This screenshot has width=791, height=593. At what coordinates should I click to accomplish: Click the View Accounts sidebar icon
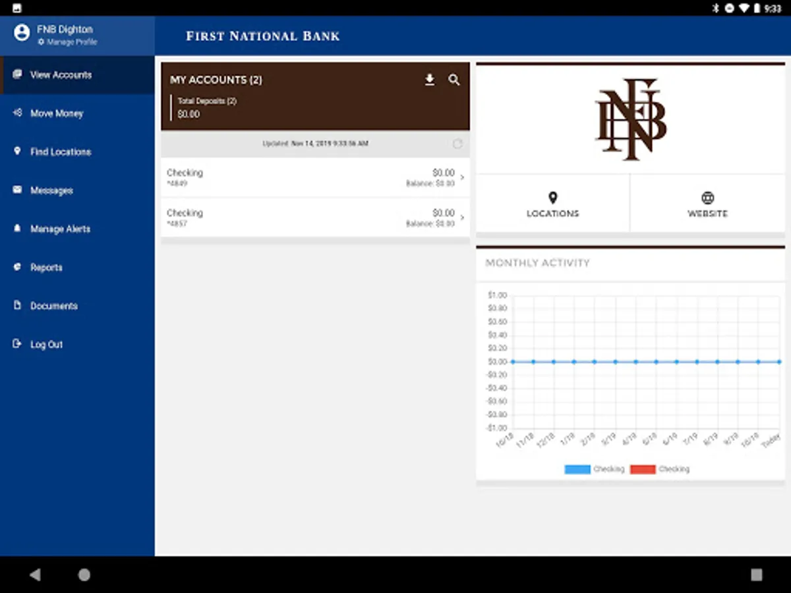click(x=17, y=74)
